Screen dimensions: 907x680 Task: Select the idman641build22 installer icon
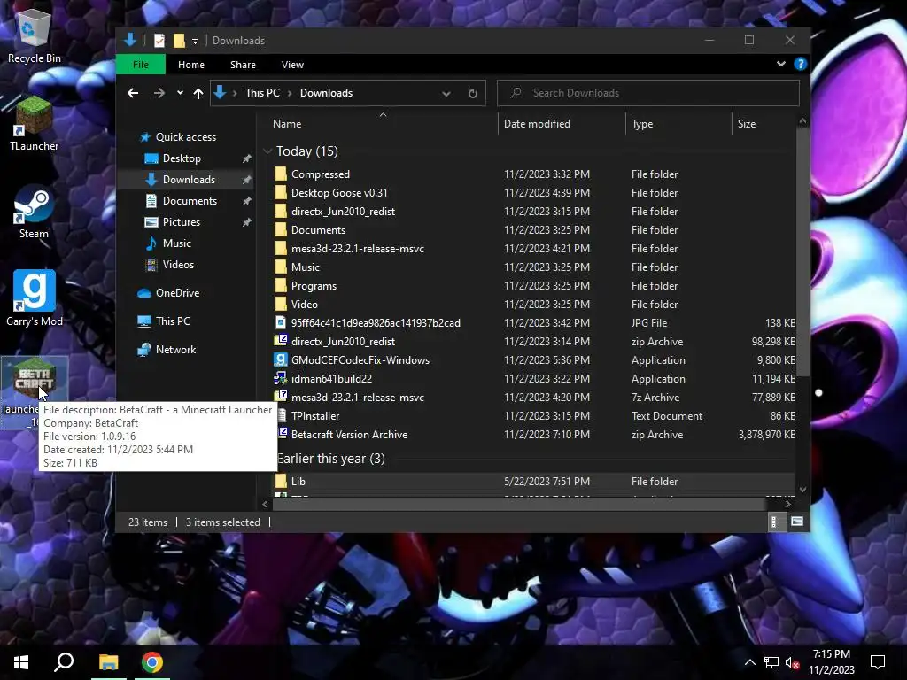coord(281,379)
